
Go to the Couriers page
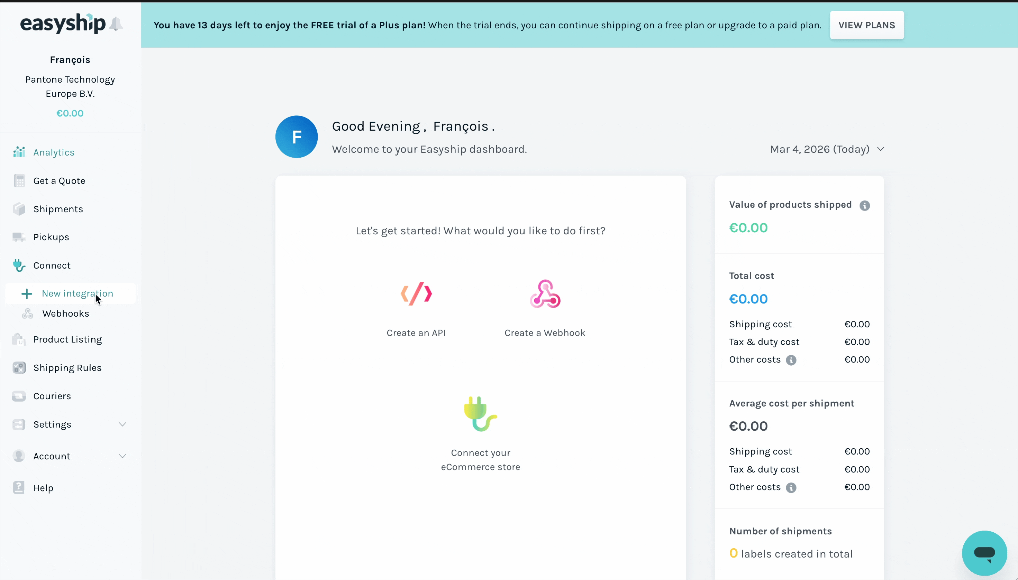click(x=52, y=396)
